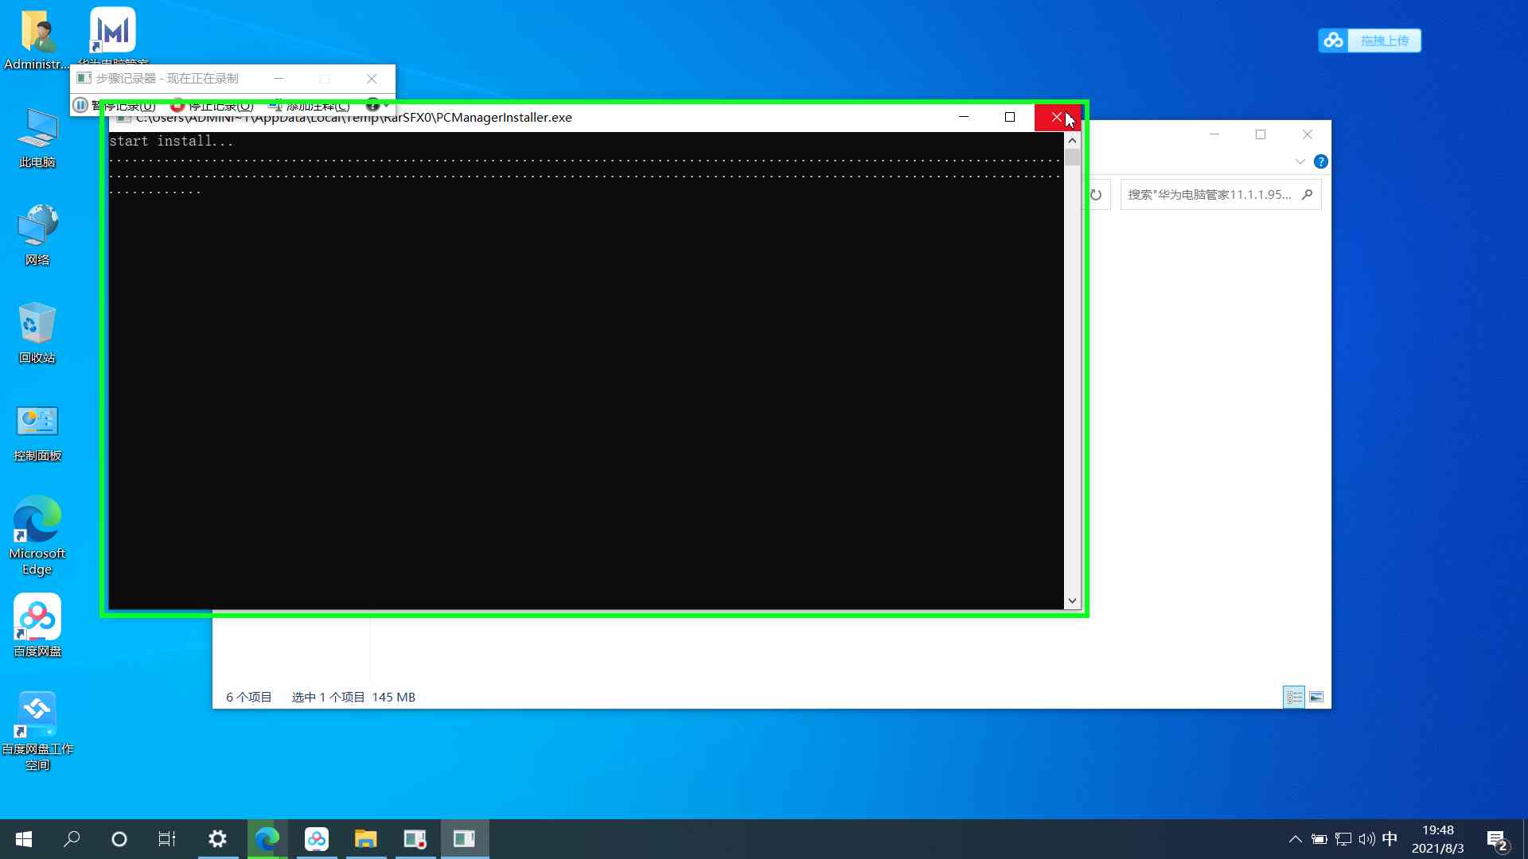Click the 搜索 华为电脑管家 search box
Image resolution: width=1528 pixels, height=859 pixels.
[x=1210, y=195]
